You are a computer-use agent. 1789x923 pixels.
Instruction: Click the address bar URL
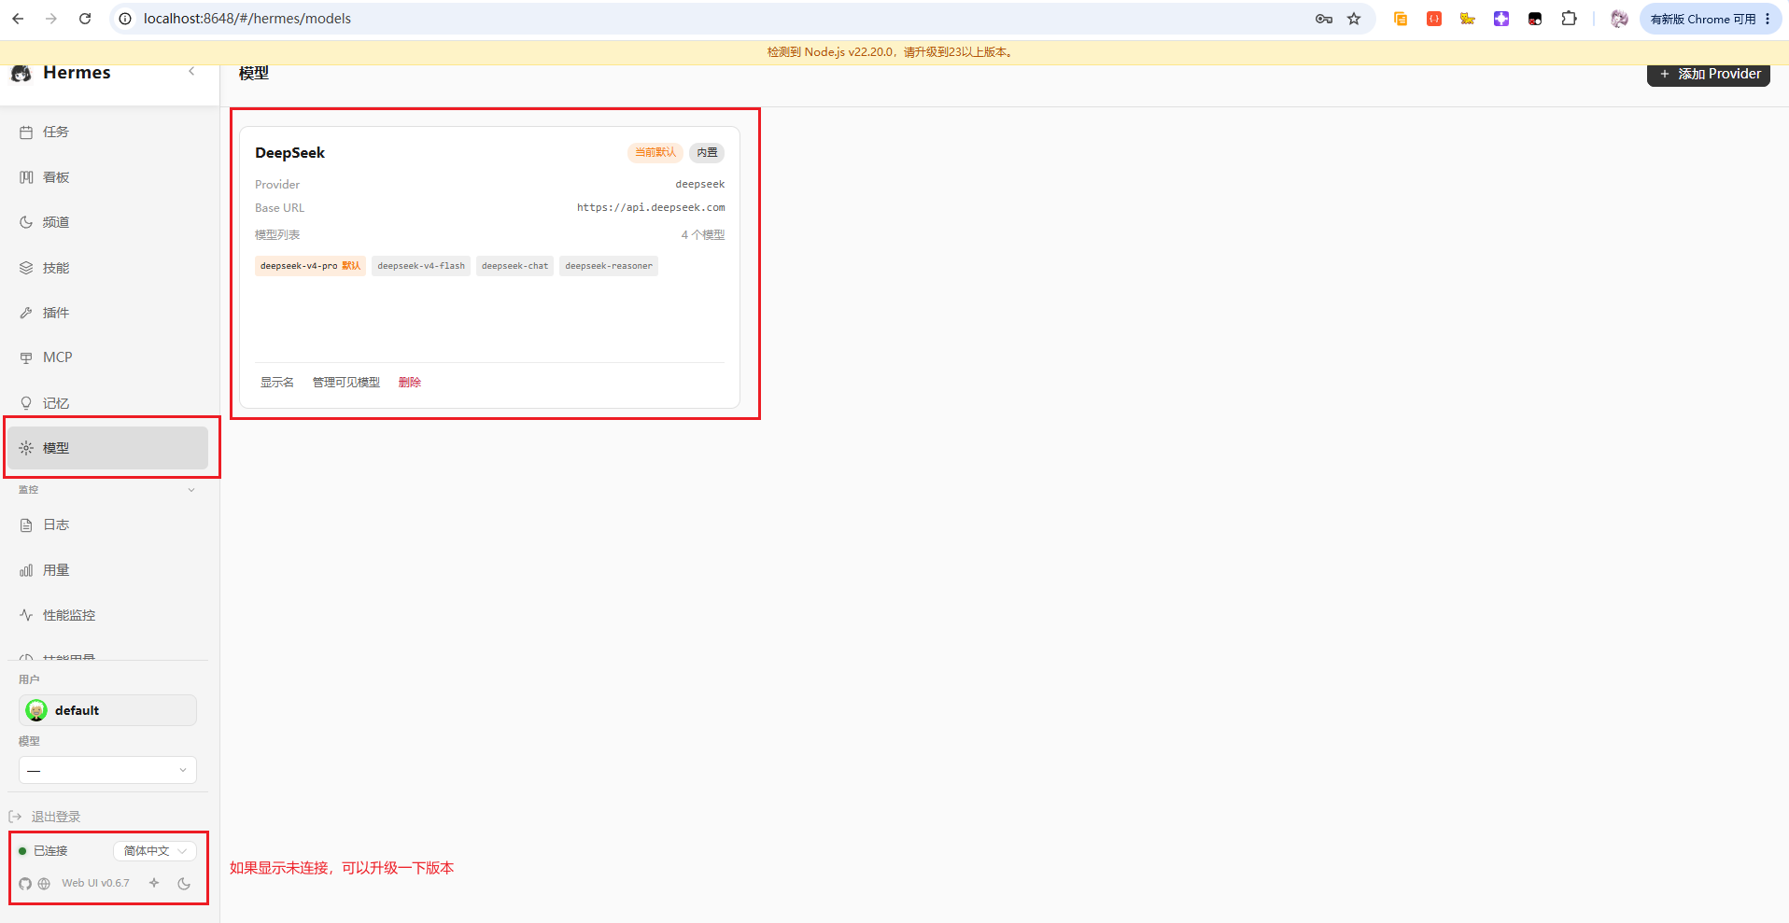coord(247,19)
